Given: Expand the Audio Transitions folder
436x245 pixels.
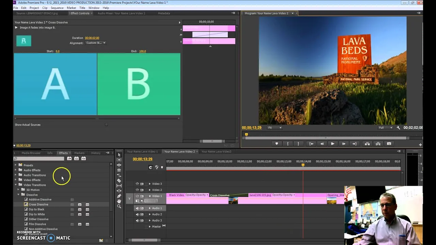Looking at the screenshot, I should [15, 175].
